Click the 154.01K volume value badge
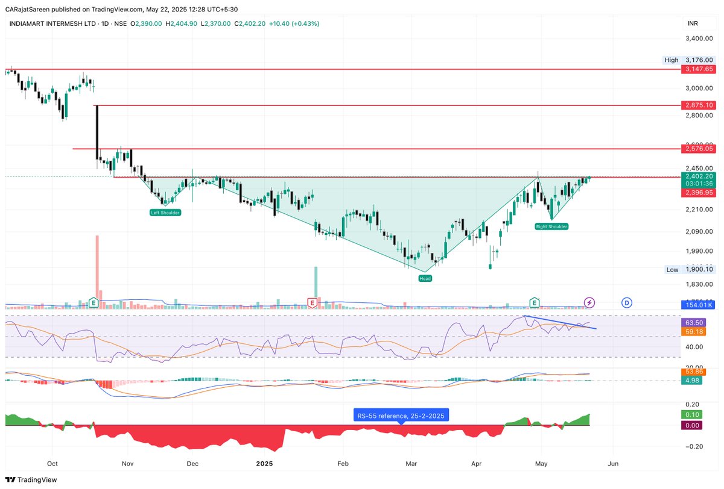 [698, 305]
